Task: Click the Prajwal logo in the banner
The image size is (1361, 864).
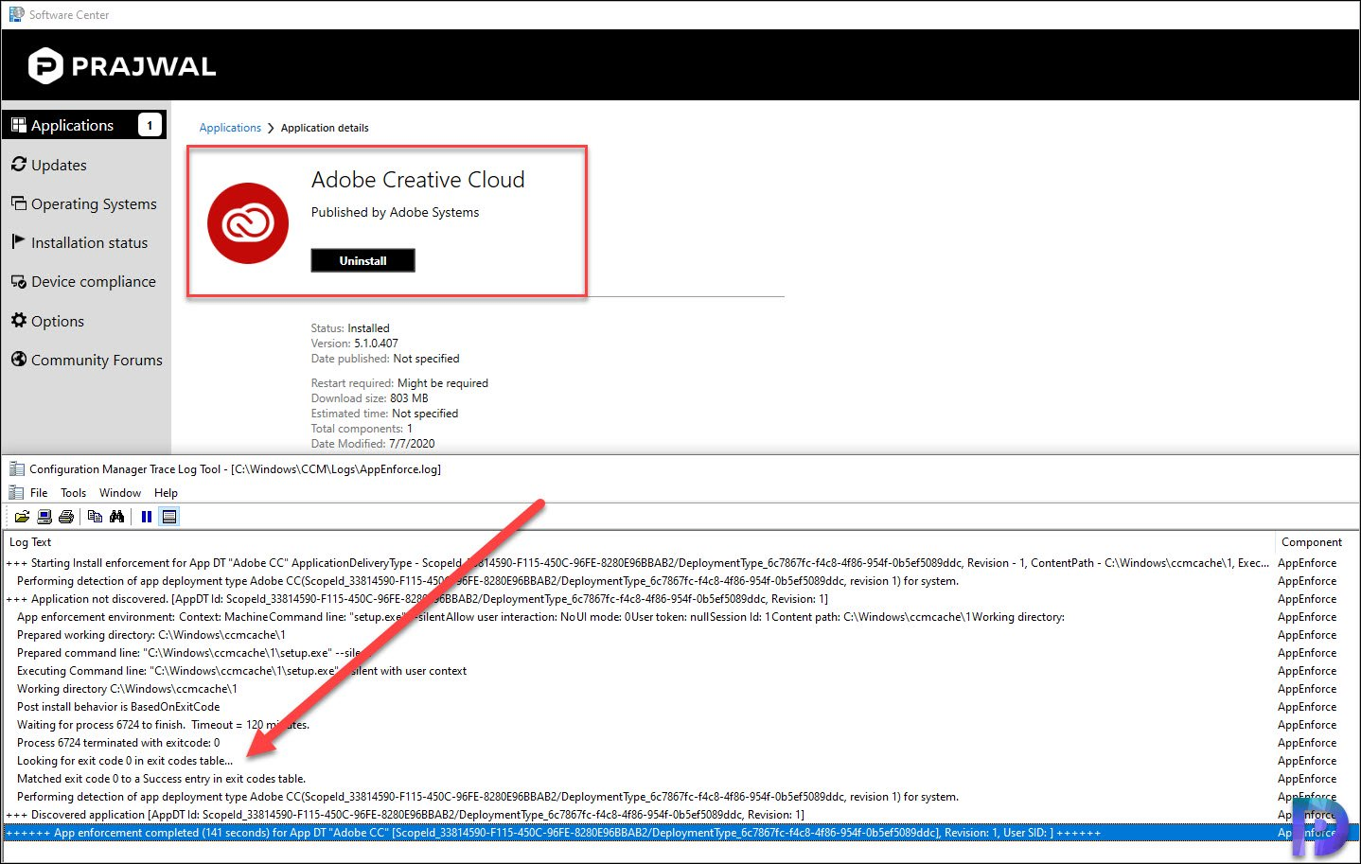Action: (122, 66)
